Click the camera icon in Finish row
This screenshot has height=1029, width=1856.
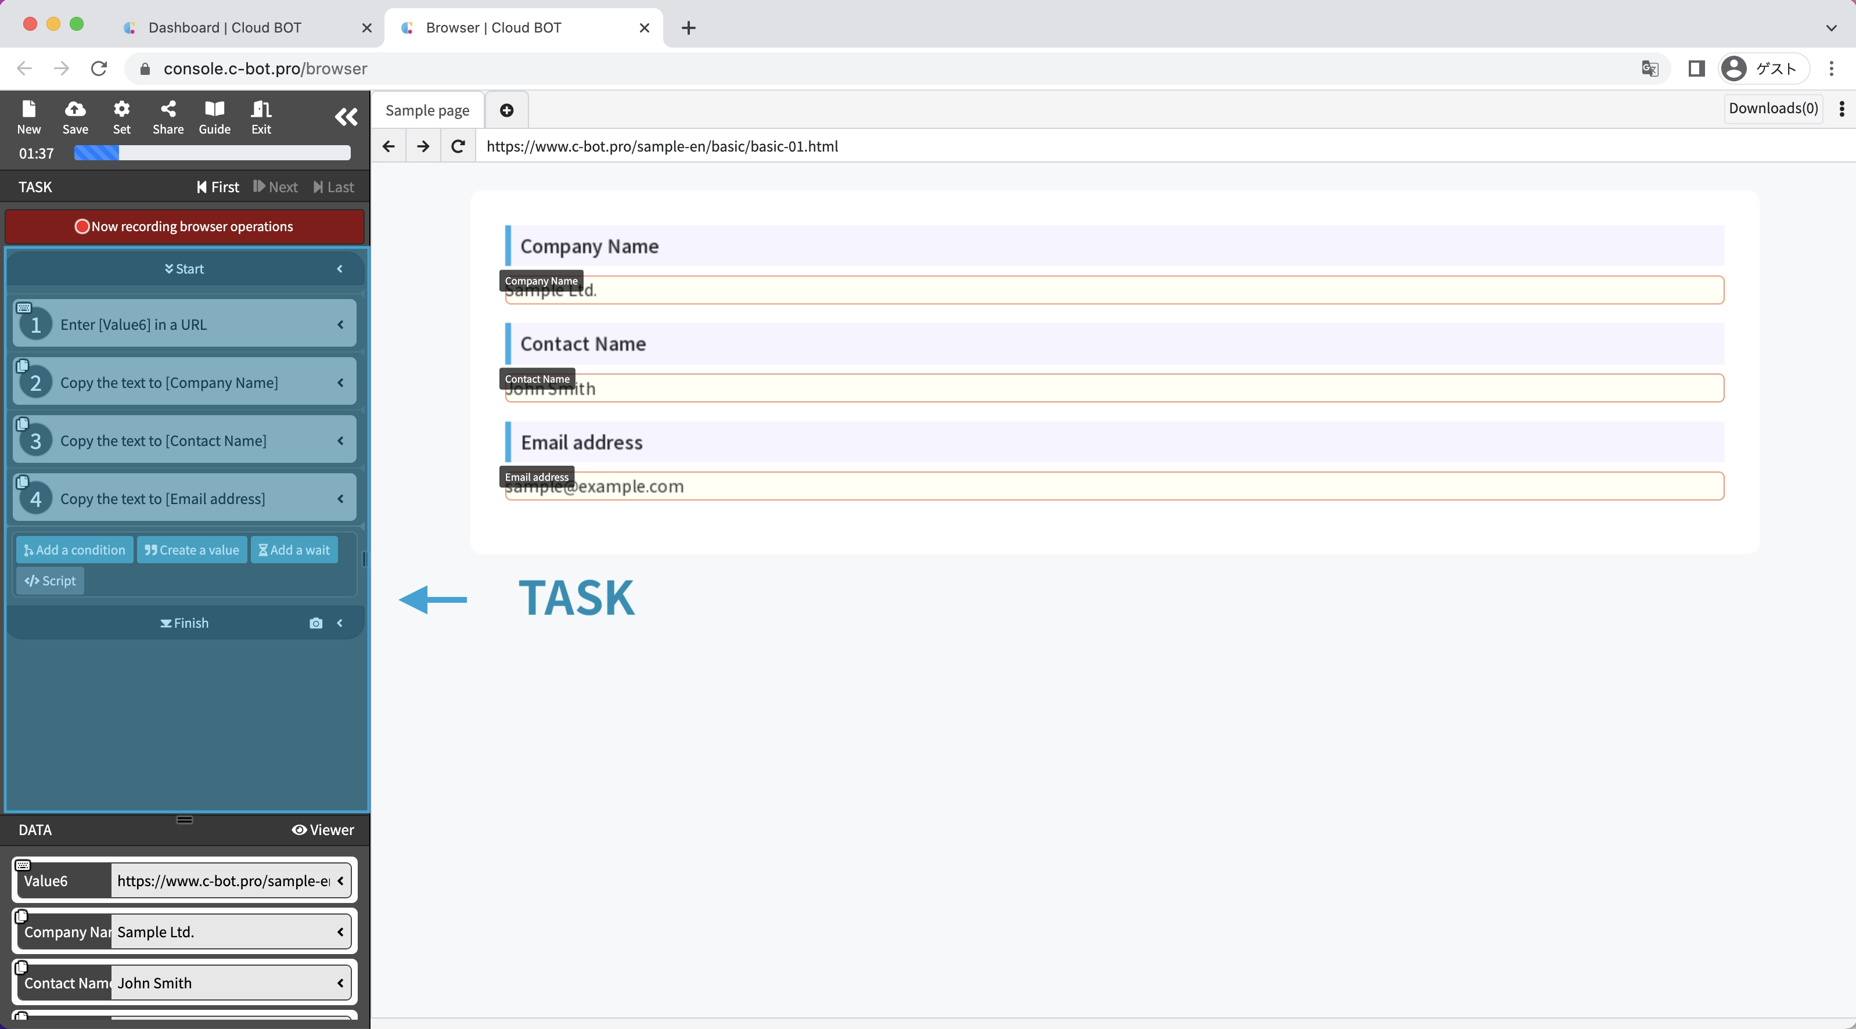coord(315,623)
